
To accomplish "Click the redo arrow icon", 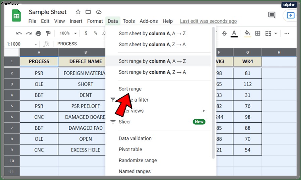I will pyautogui.click(x=29, y=34).
